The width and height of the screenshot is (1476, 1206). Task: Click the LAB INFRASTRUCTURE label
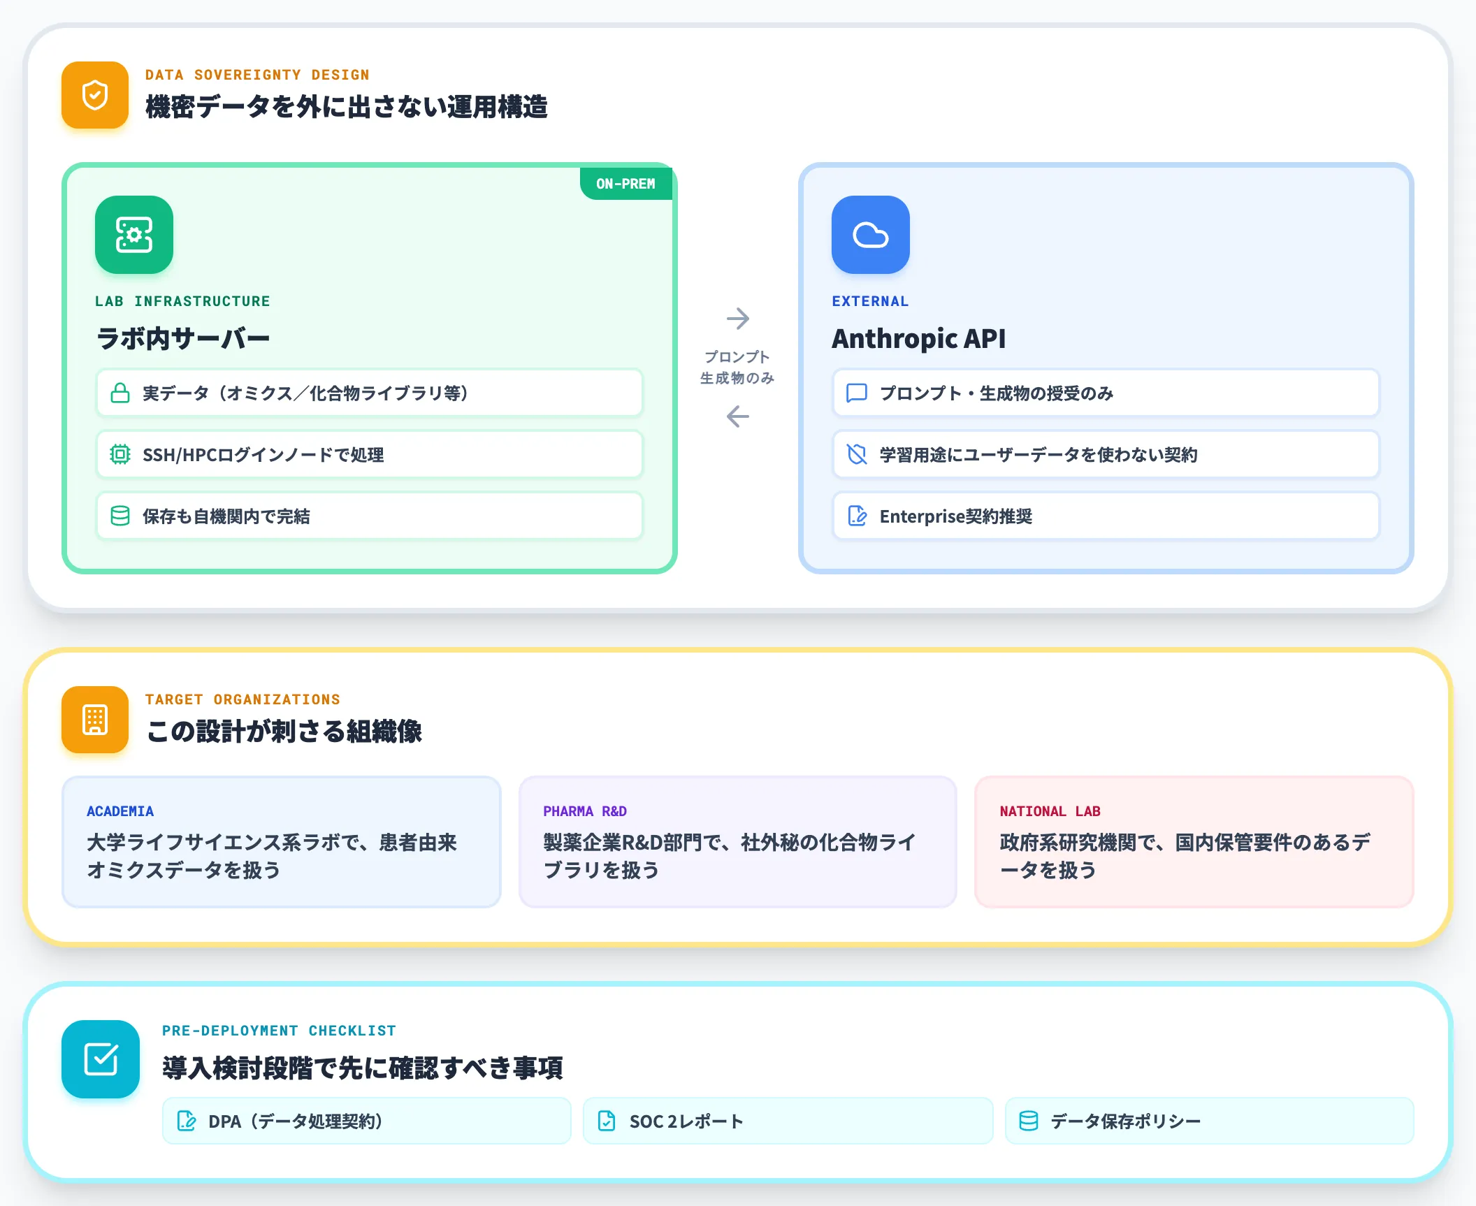pos(182,301)
